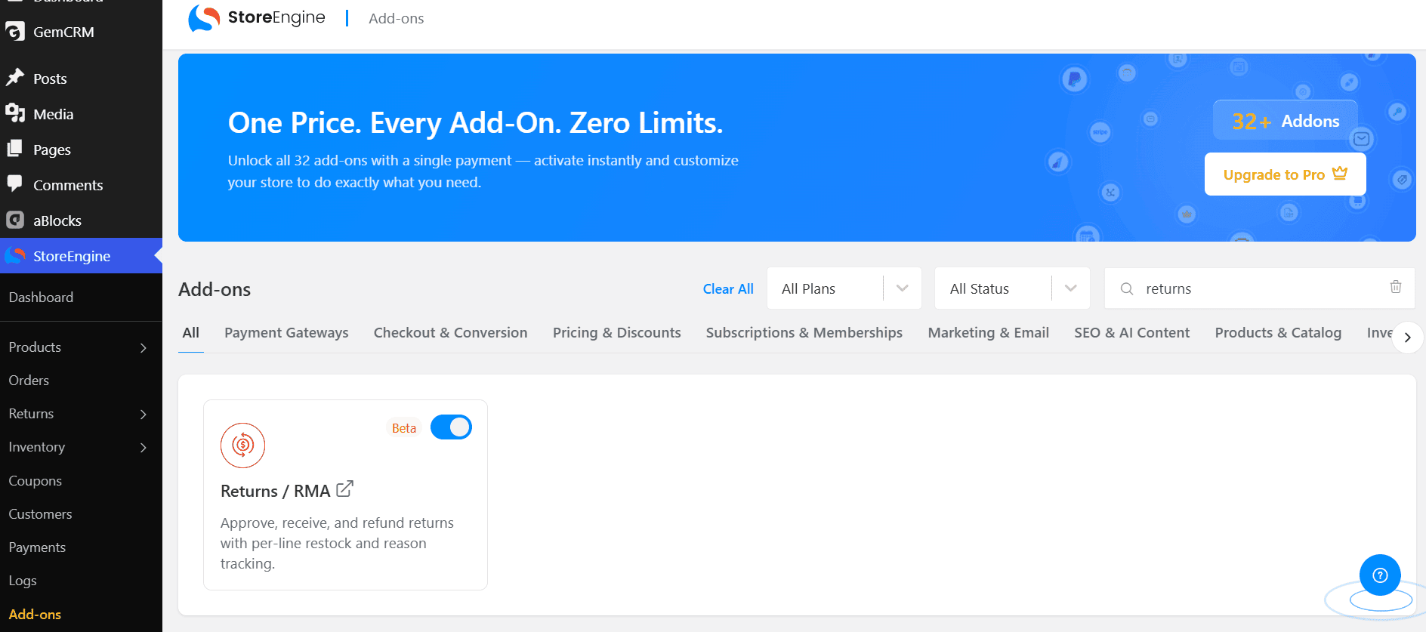Open the help question mark bubble
This screenshot has width=1426, height=632.
(1380, 575)
